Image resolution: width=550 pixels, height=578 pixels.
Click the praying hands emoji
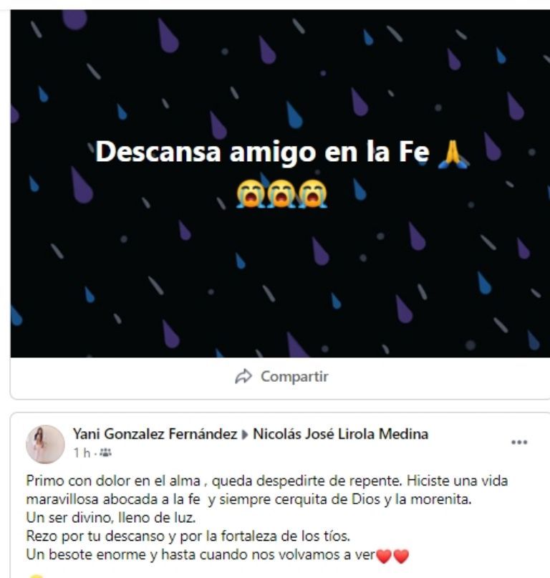(453, 155)
